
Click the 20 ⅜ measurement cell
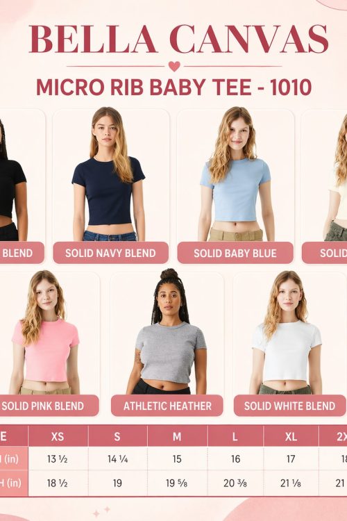pos(235,483)
